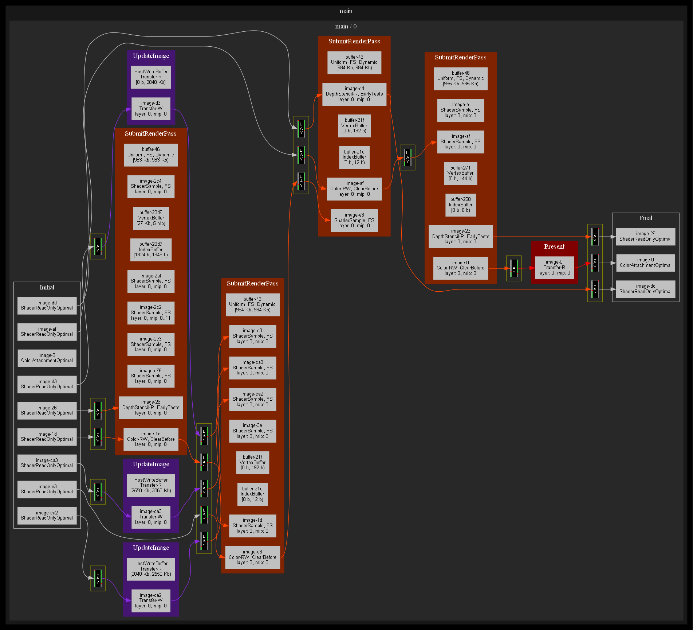Select the Initial cluster title
Image resolution: width=693 pixels, height=630 pixels.
(x=47, y=287)
